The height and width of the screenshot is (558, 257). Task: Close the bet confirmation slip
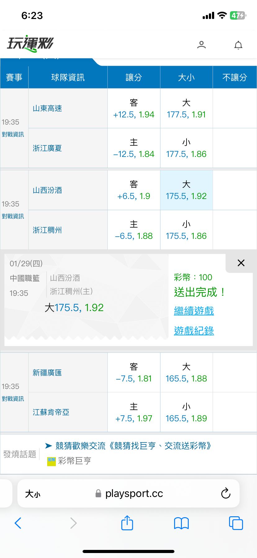coord(241,263)
